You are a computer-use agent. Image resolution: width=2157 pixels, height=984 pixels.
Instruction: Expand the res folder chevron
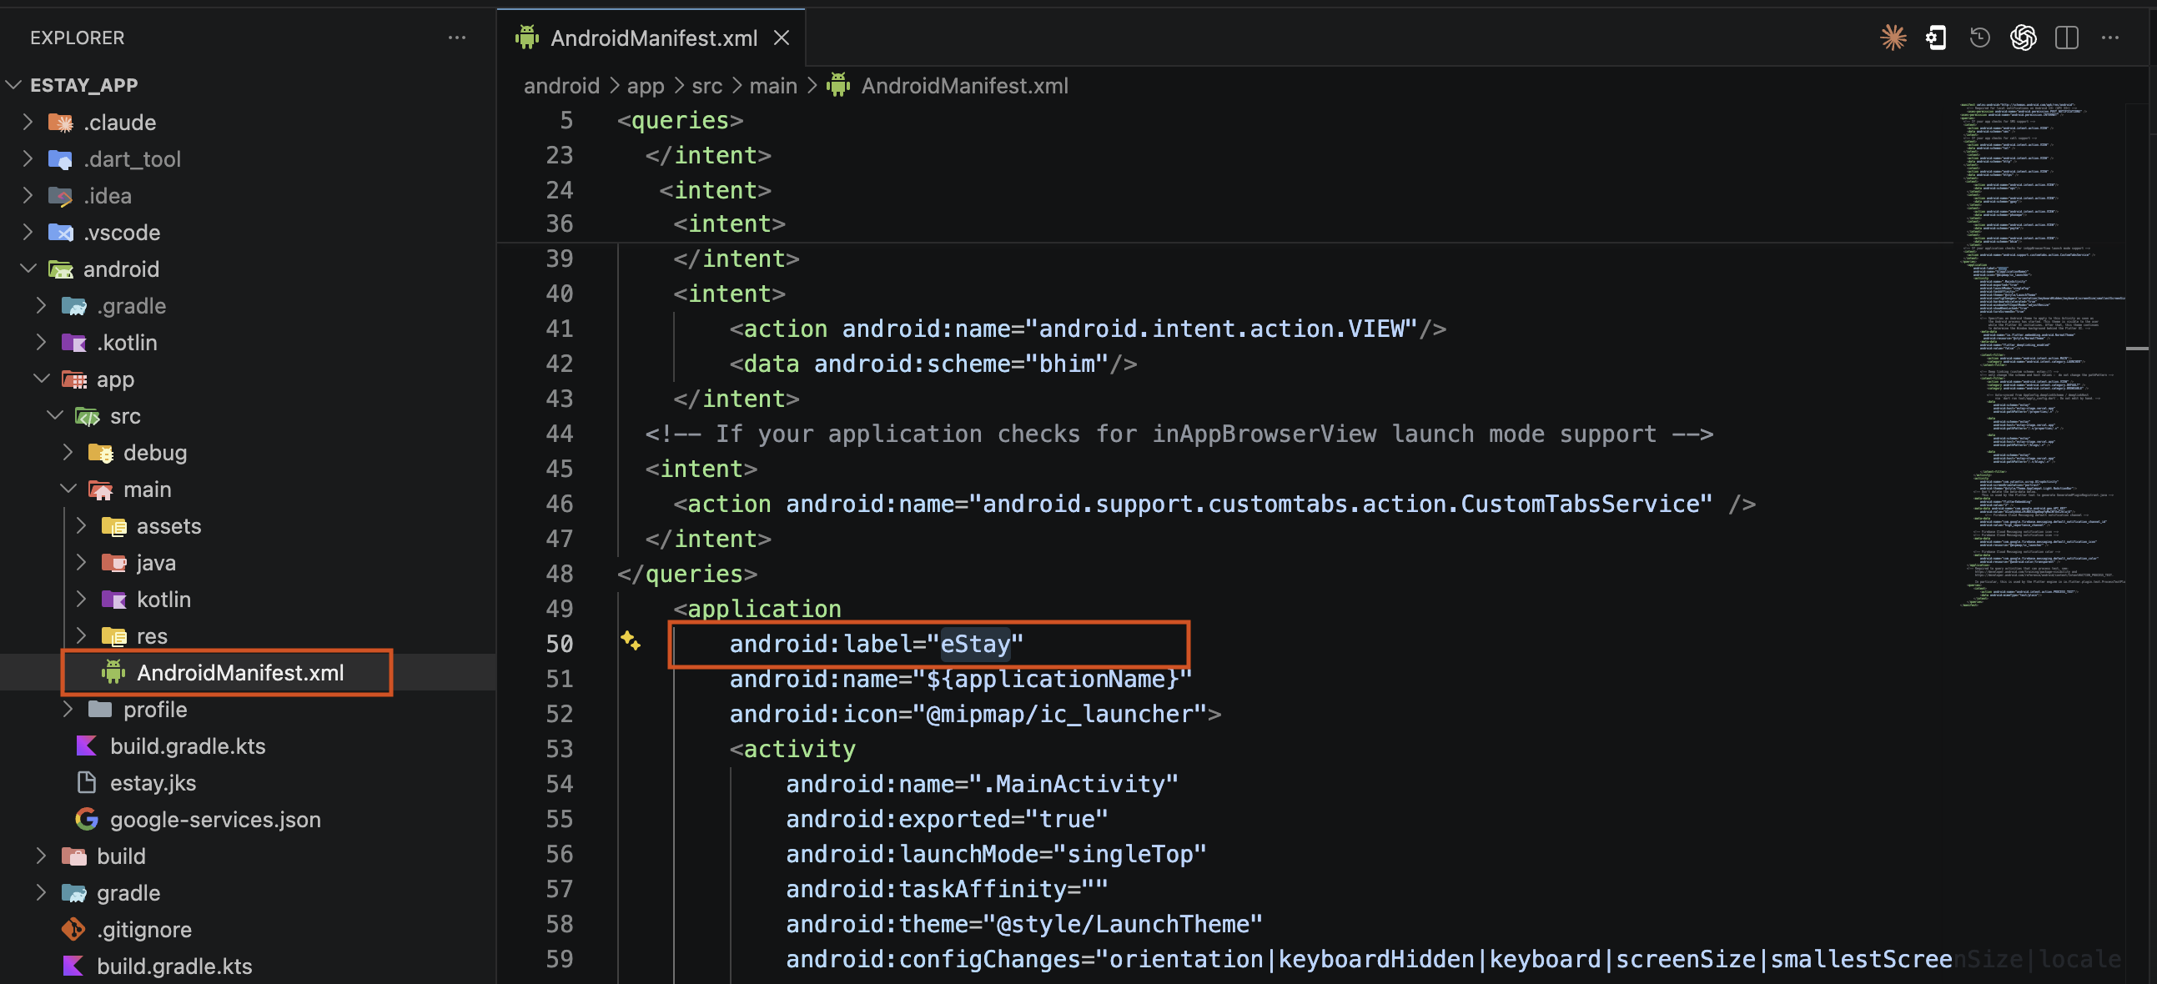81,635
